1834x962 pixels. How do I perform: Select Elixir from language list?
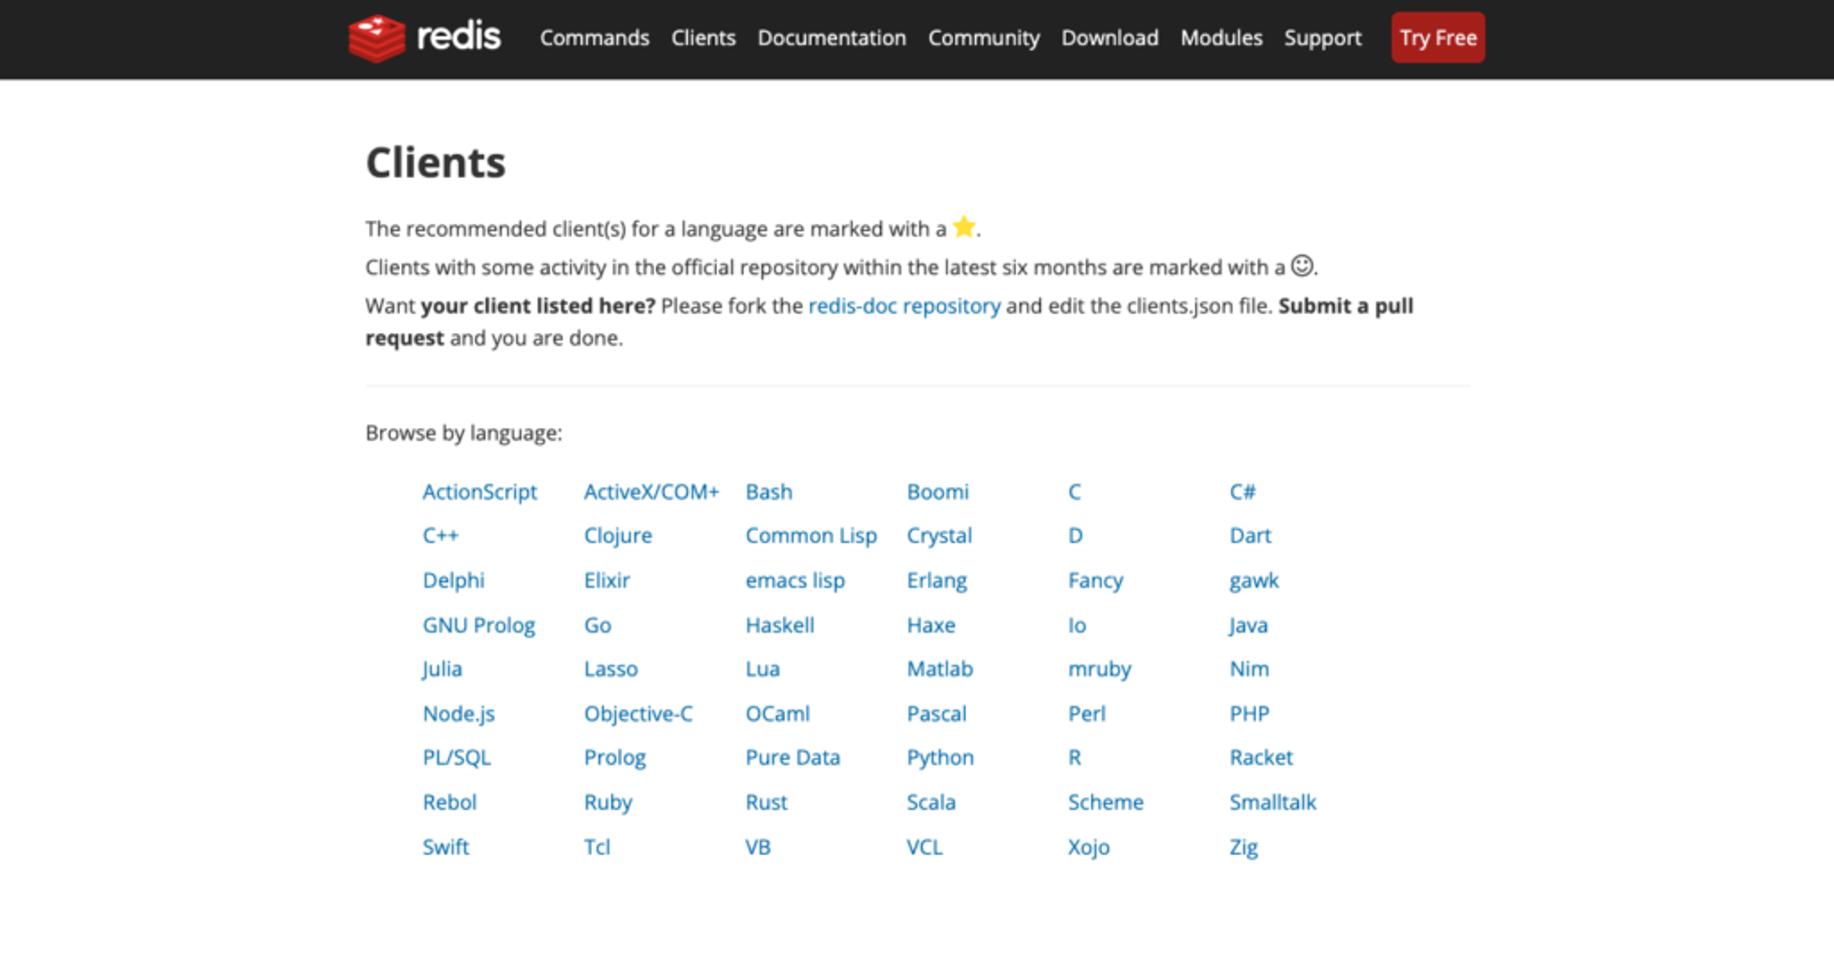point(607,580)
